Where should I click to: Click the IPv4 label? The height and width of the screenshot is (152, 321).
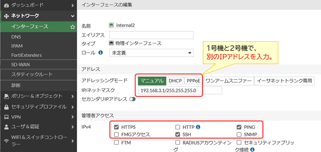coord(86,127)
